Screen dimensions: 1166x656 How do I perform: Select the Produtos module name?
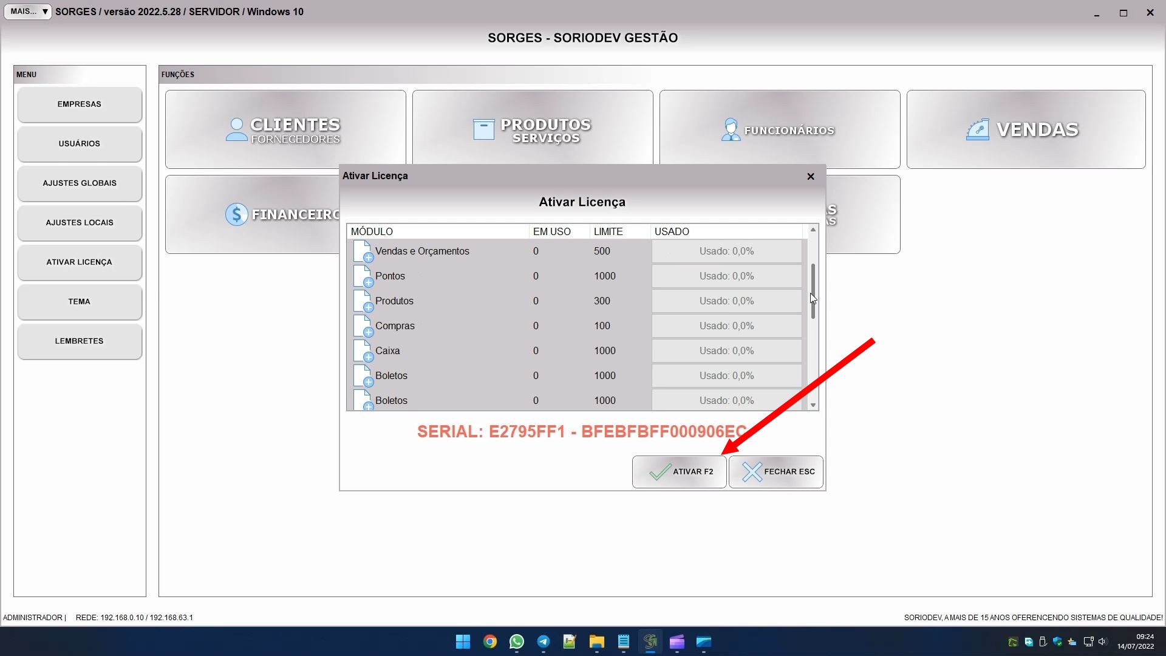coord(394,301)
